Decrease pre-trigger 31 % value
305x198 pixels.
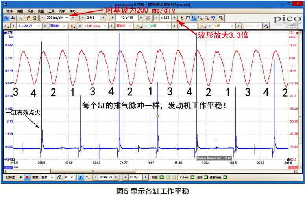pyautogui.click(x=125, y=177)
